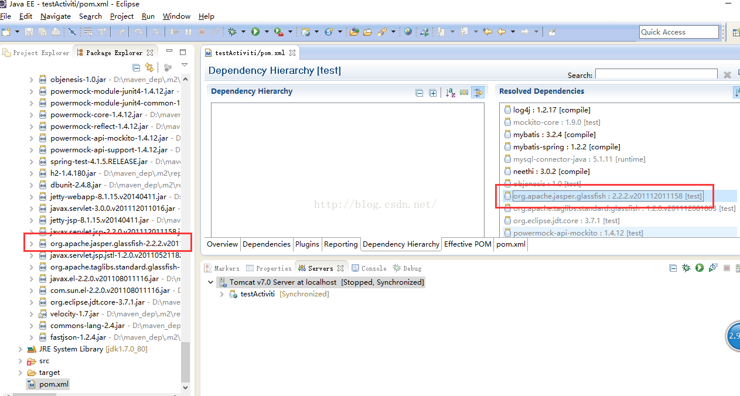Open the Project menu
740x396 pixels.
122,16
